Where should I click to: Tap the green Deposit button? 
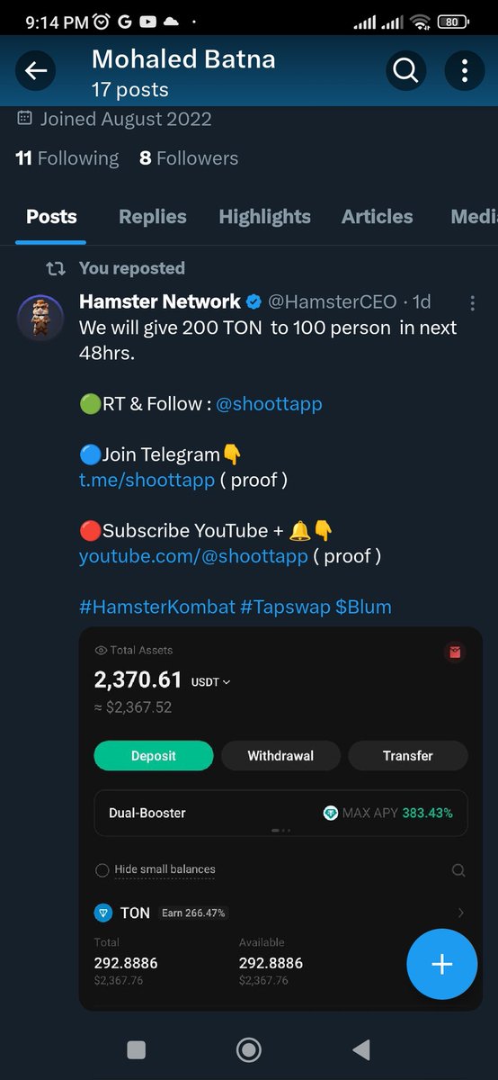point(154,756)
